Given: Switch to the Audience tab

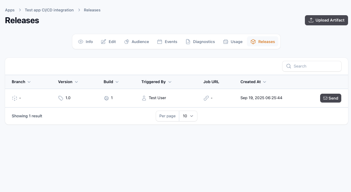Looking at the screenshot, I should click(x=137, y=42).
